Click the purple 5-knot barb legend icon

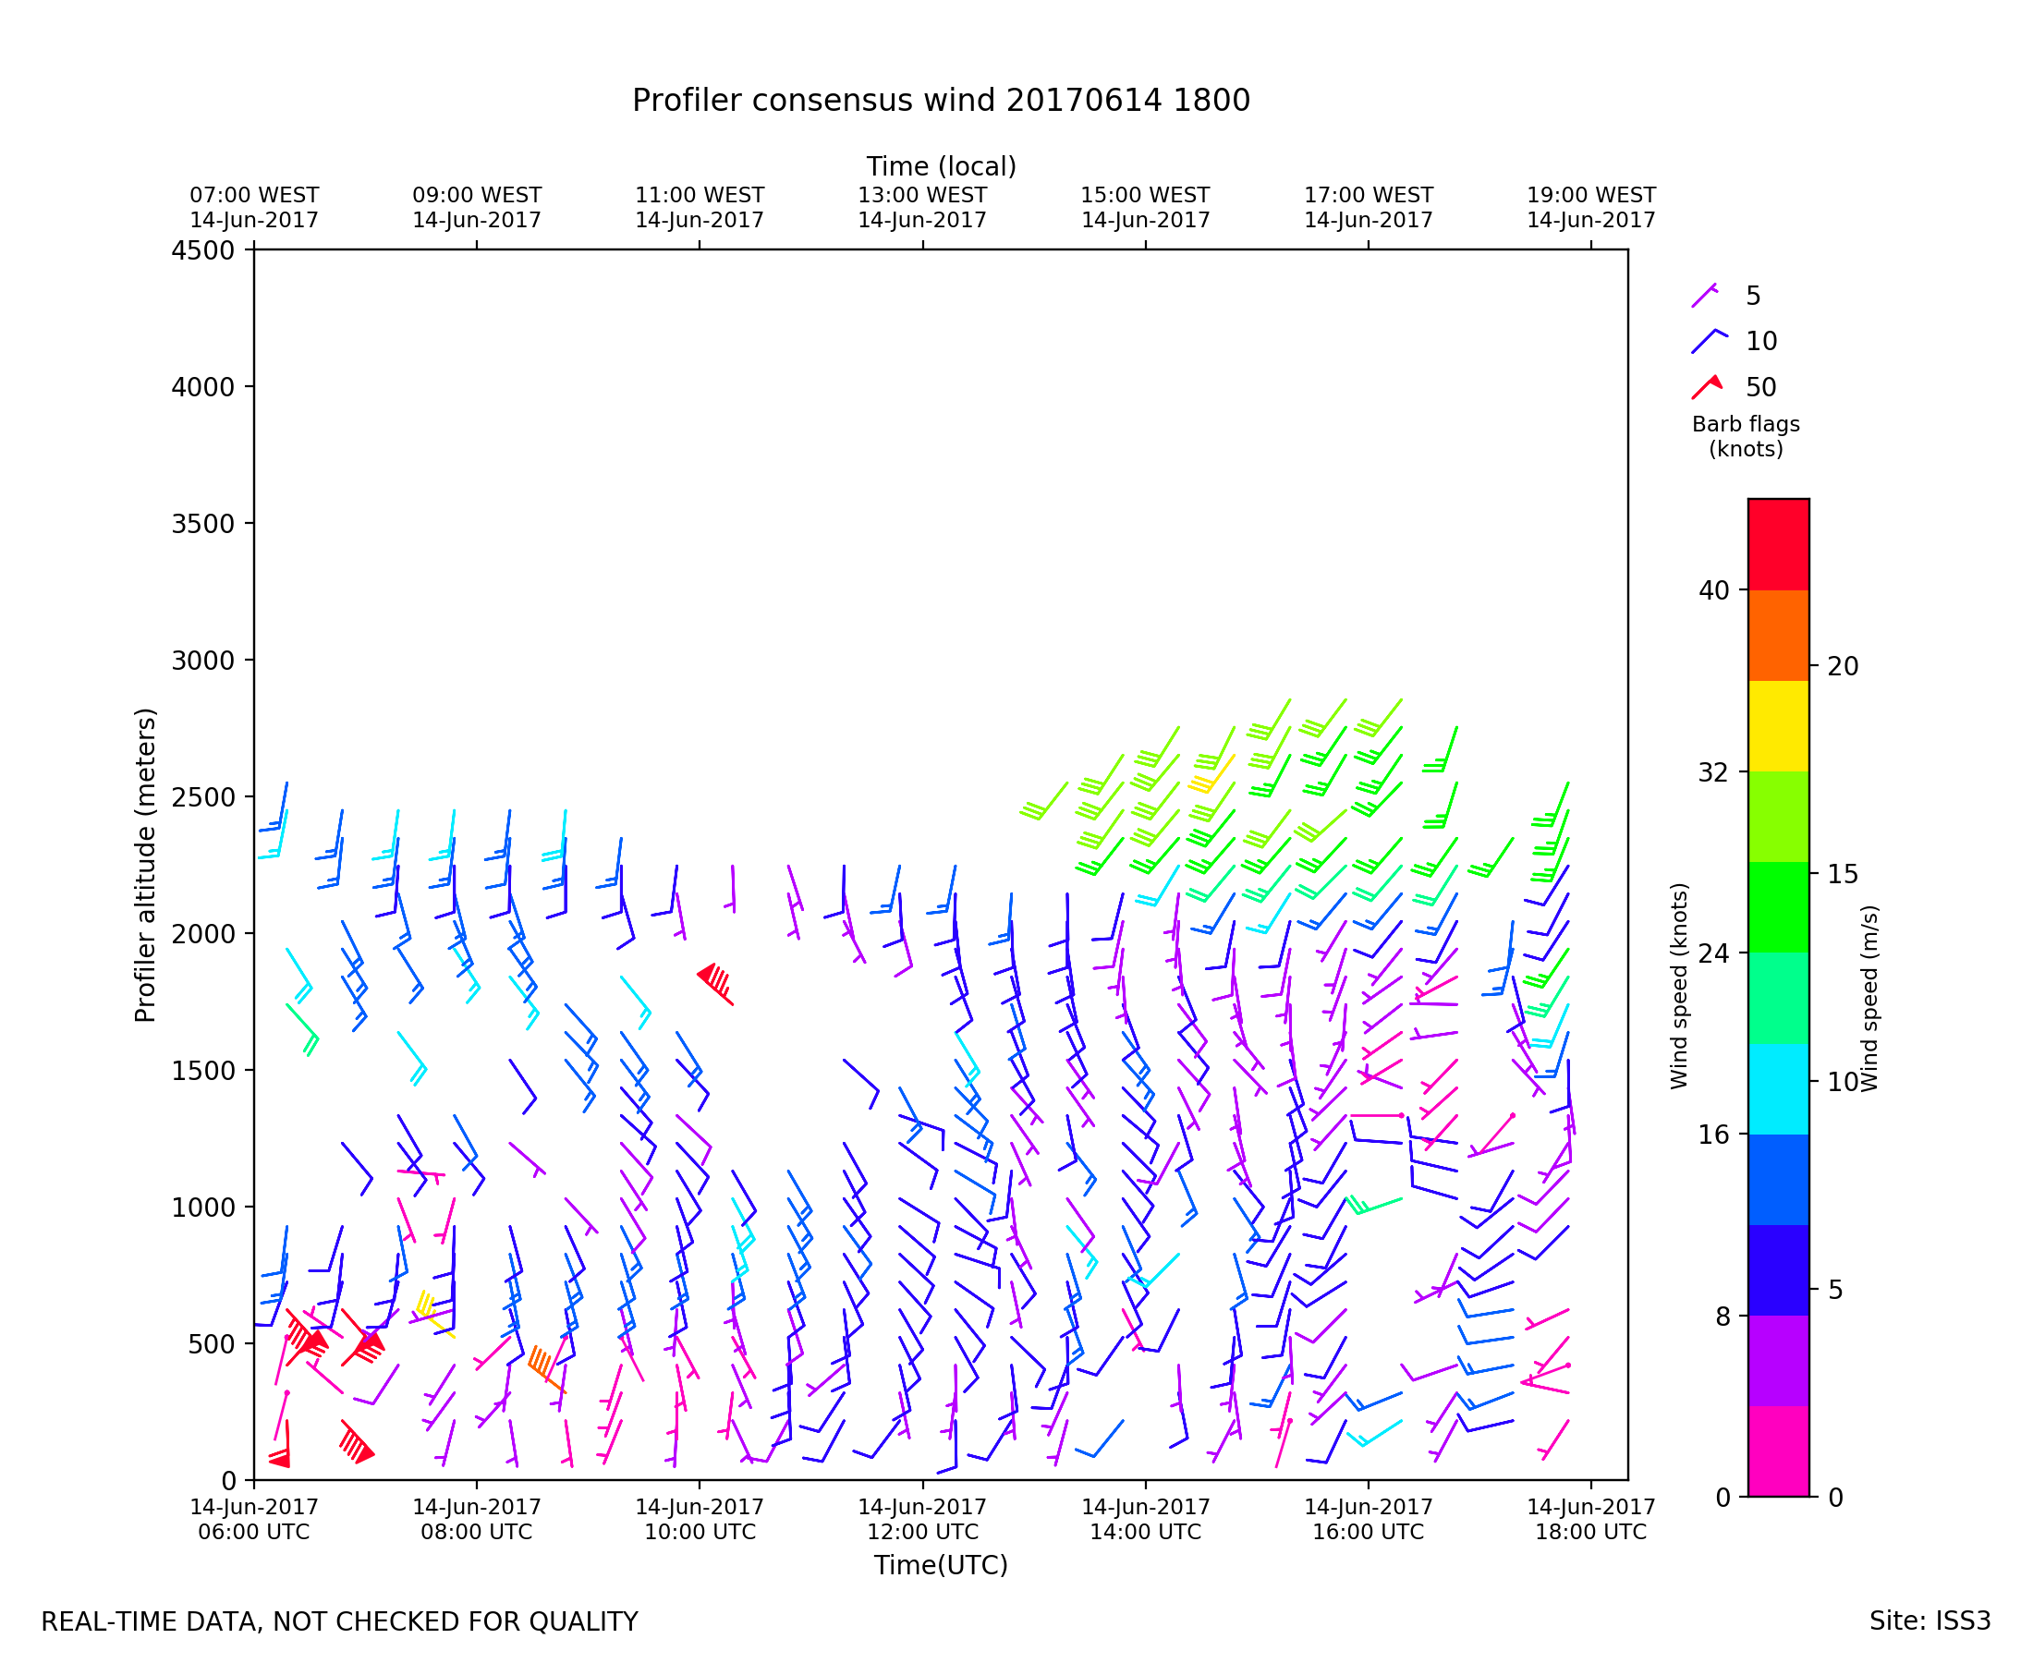point(1704,295)
